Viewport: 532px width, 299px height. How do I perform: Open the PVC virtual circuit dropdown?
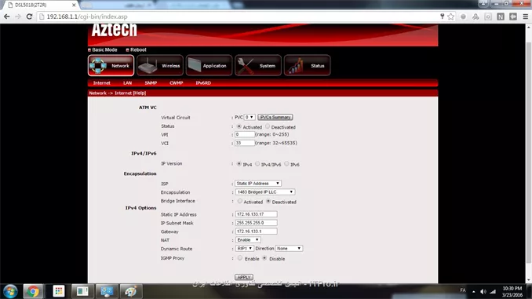click(x=250, y=117)
